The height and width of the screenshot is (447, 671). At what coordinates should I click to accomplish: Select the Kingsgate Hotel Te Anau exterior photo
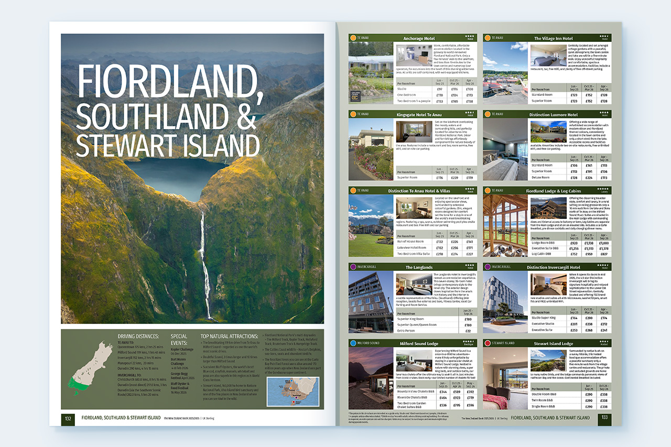pyautogui.click(x=371, y=149)
